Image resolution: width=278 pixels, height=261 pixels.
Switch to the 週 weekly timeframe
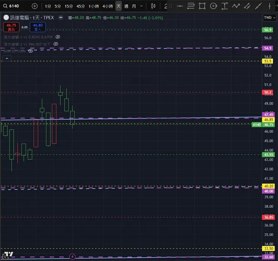click(x=126, y=6)
